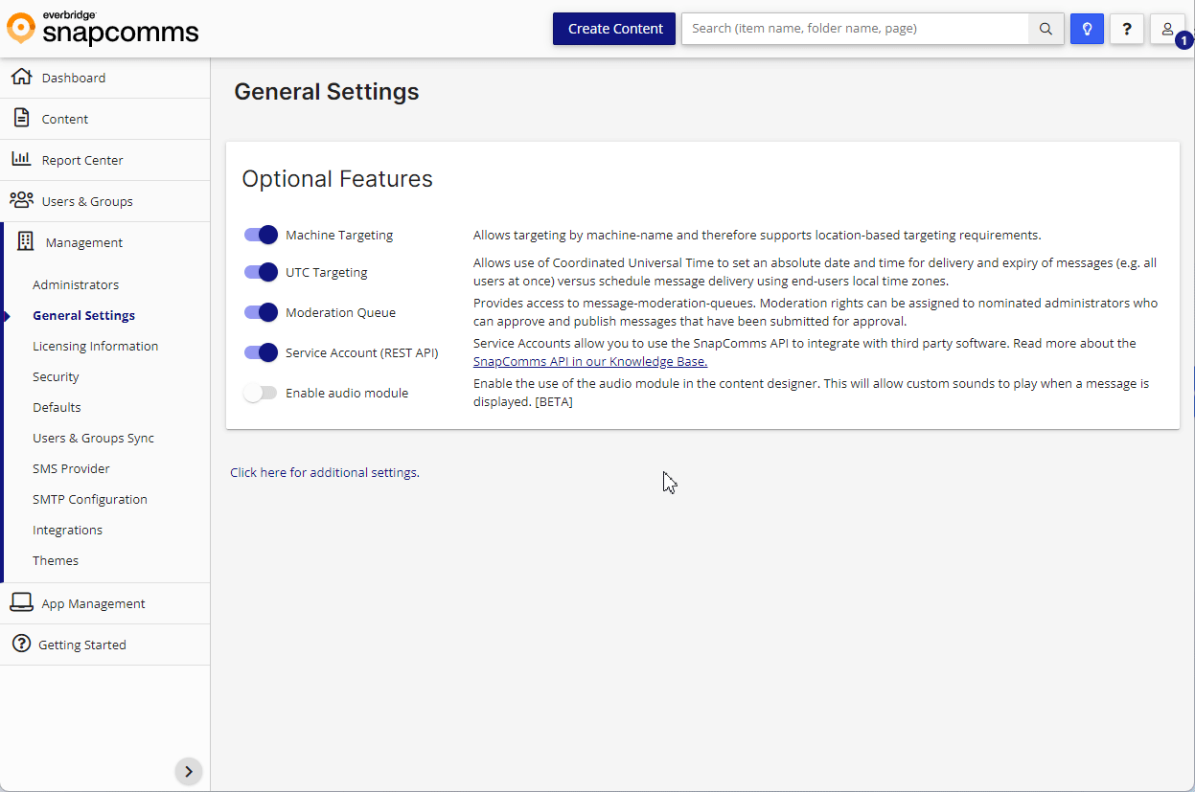Select Administrators under Management
Viewport: 1195px width, 792px height.
(76, 284)
